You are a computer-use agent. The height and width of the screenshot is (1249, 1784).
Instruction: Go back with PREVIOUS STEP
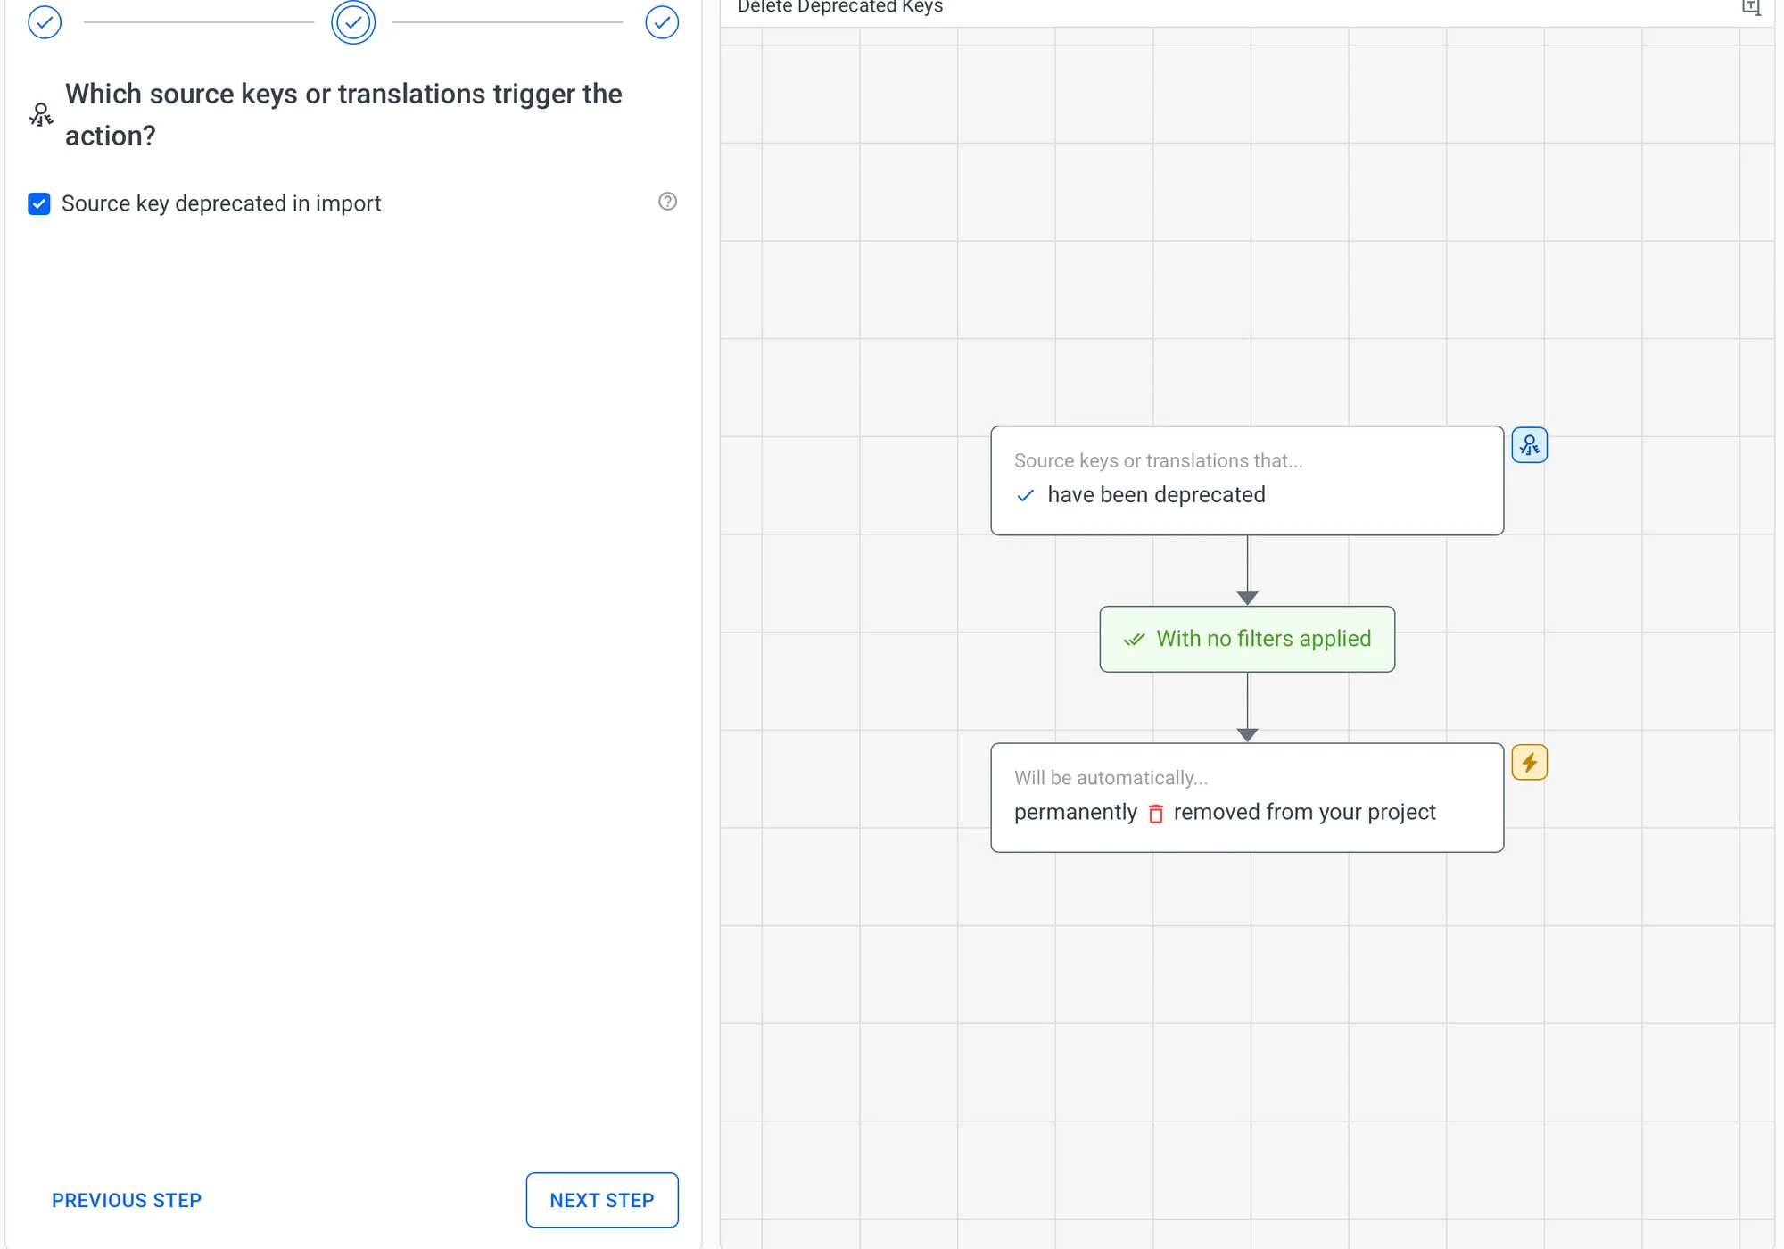coord(127,1200)
